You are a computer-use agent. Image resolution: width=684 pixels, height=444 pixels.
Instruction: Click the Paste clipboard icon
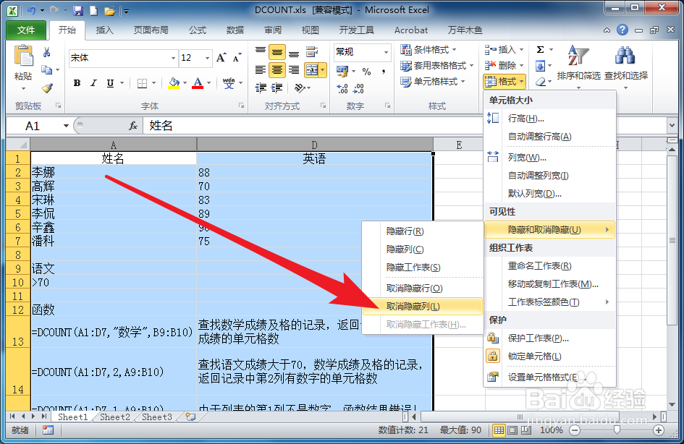[23, 56]
